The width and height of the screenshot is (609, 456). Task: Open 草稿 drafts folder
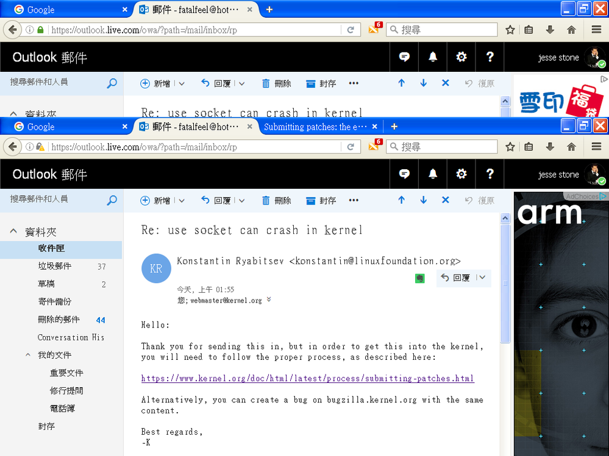61,284
